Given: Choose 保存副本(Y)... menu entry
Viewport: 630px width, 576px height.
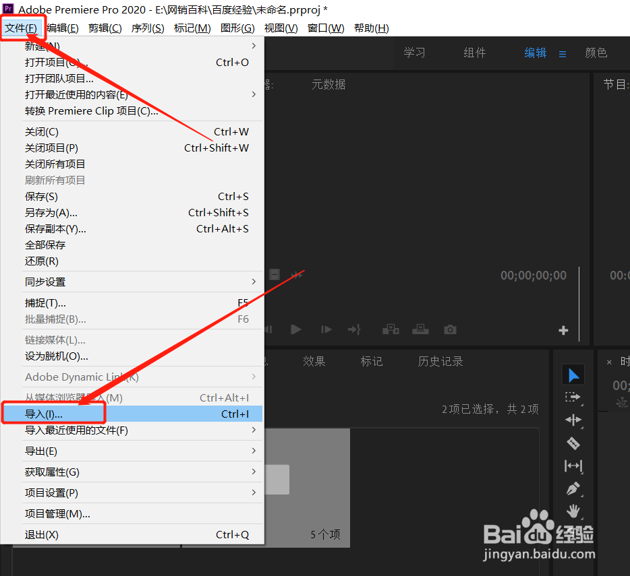Looking at the screenshot, I should coord(132,229).
